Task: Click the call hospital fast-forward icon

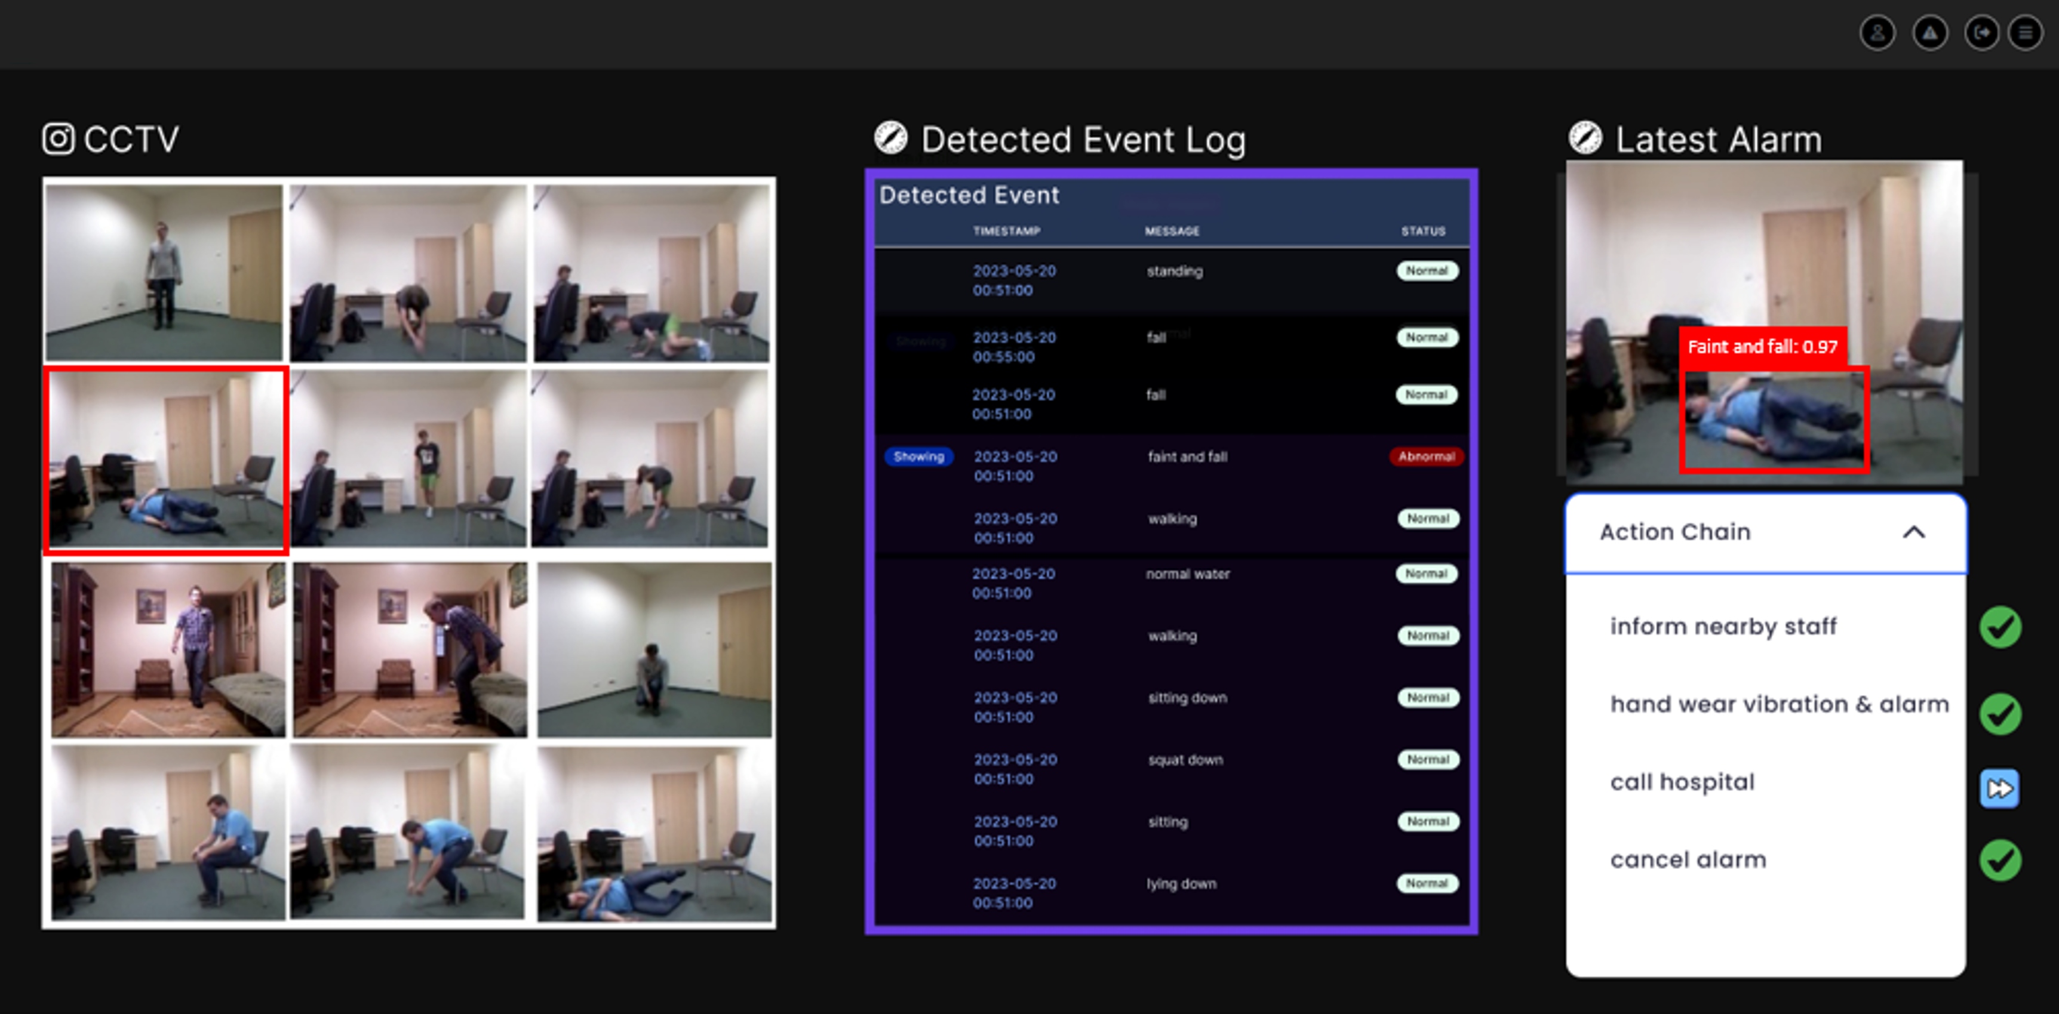Action: pyautogui.click(x=1999, y=788)
